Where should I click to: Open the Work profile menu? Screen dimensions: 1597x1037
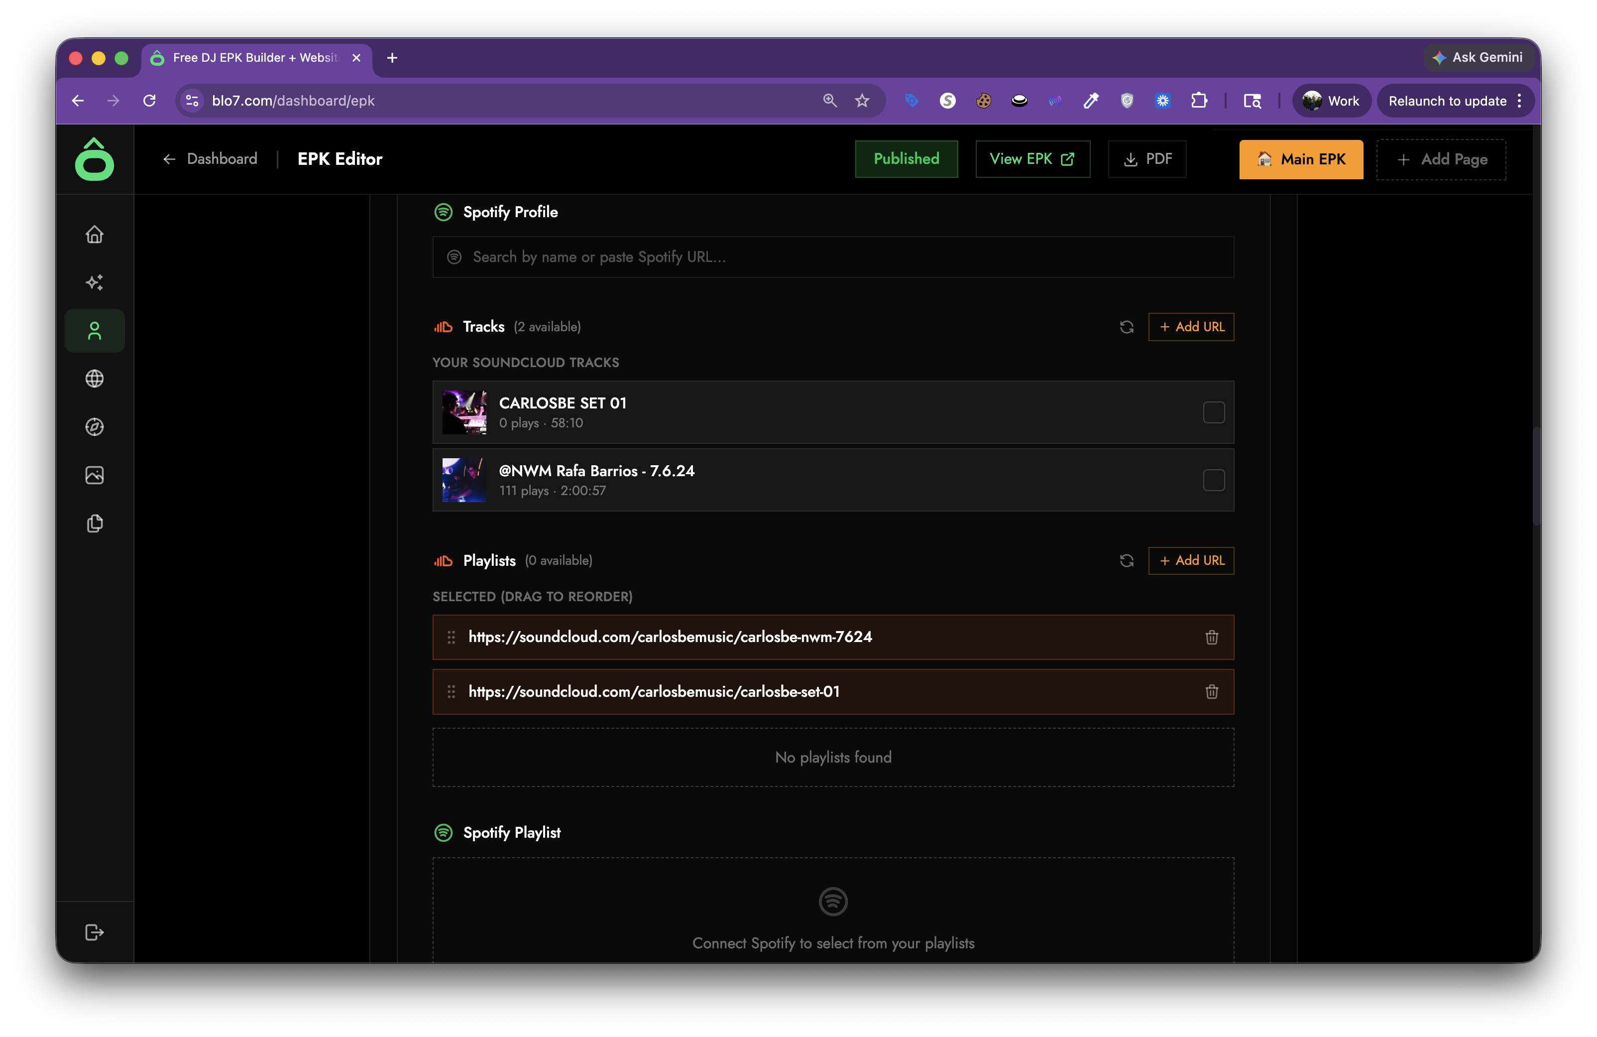[1331, 101]
